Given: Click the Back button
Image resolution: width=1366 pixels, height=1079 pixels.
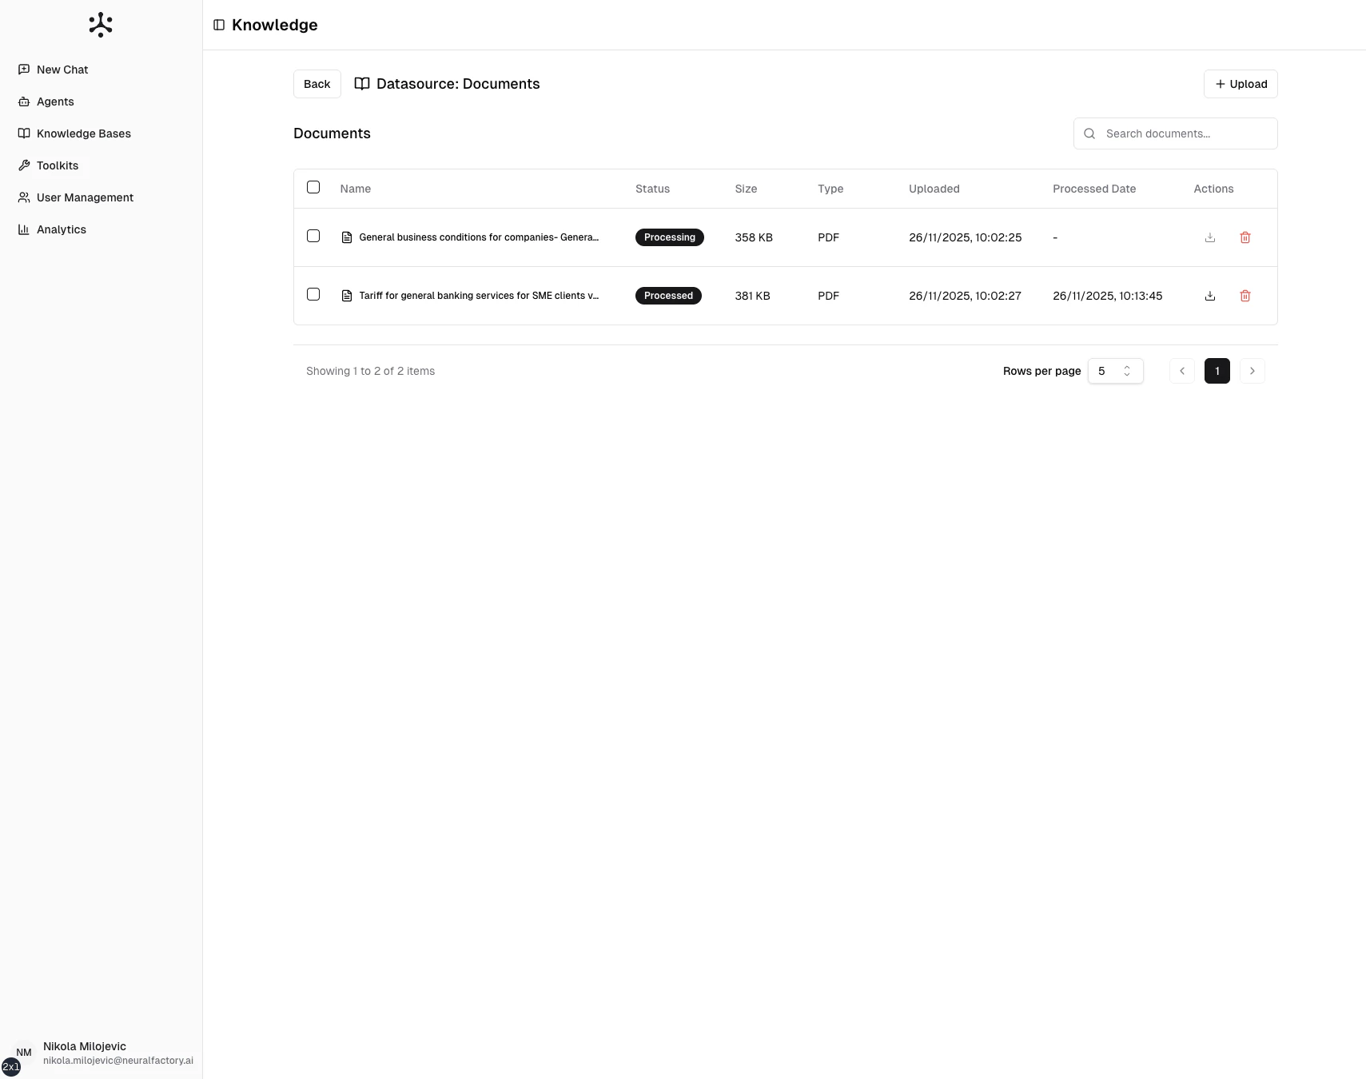Looking at the screenshot, I should [317, 84].
